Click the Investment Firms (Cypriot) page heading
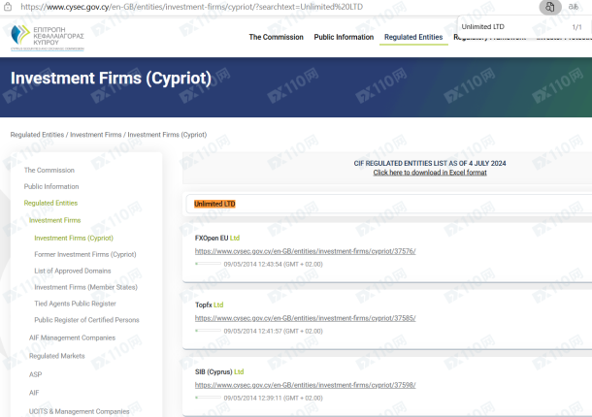Viewport: 592px width, 417px height. click(x=111, y=79)
